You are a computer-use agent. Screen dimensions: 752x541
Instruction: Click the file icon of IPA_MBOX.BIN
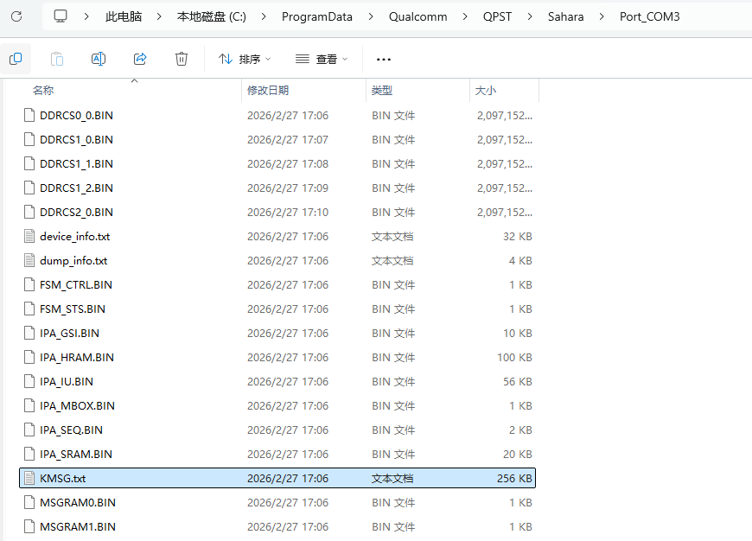pos(29,406)
